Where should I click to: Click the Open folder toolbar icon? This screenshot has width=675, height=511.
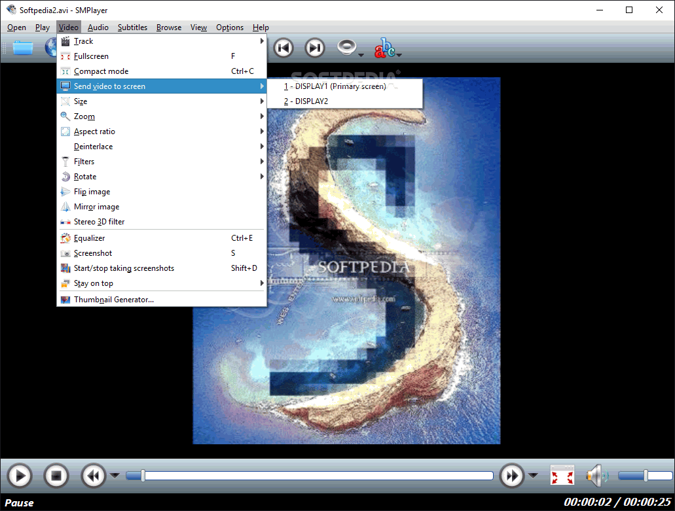click(23, 48)
